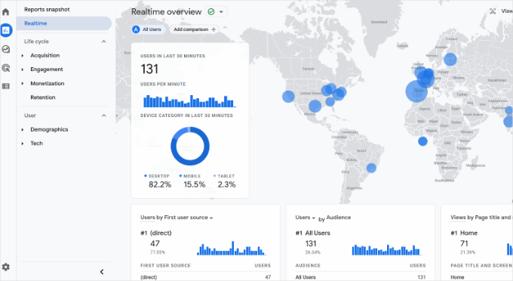This screenshot has height=281, width=513.
Task: Open the Engagement reports
Action: [x=47, y=69]
